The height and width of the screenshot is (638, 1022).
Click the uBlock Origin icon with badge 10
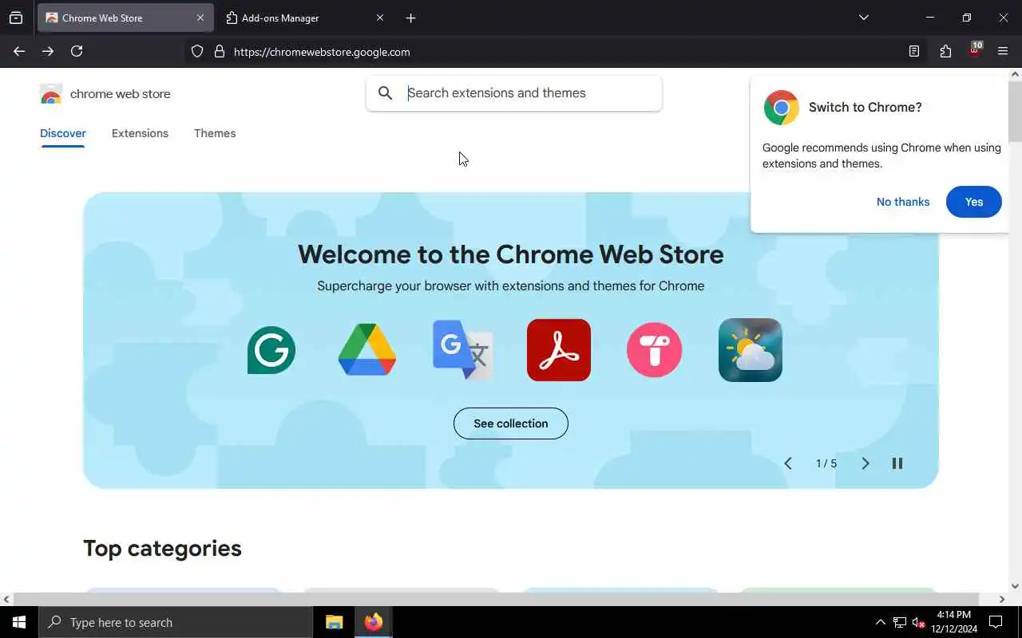click(975, 50)
